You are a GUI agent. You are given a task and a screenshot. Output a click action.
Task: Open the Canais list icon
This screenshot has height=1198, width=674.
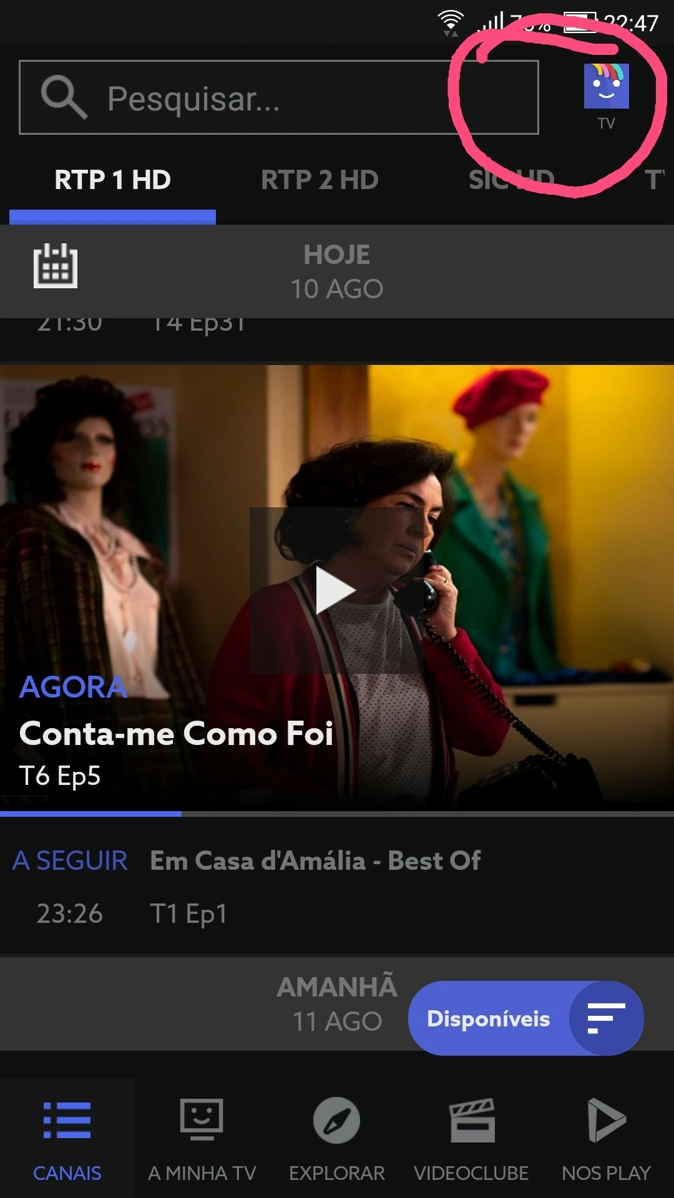67,1121
